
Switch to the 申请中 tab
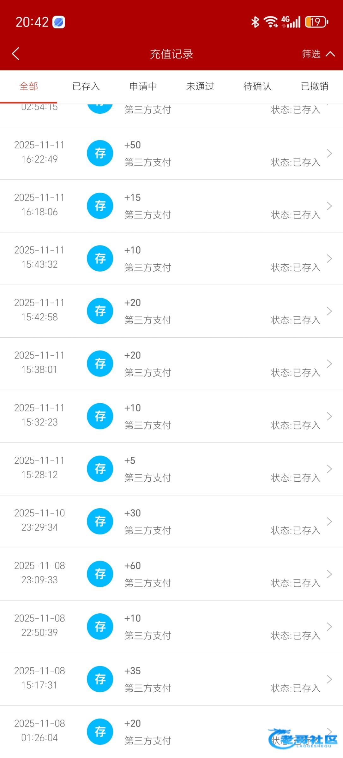(x=143, y=86)
